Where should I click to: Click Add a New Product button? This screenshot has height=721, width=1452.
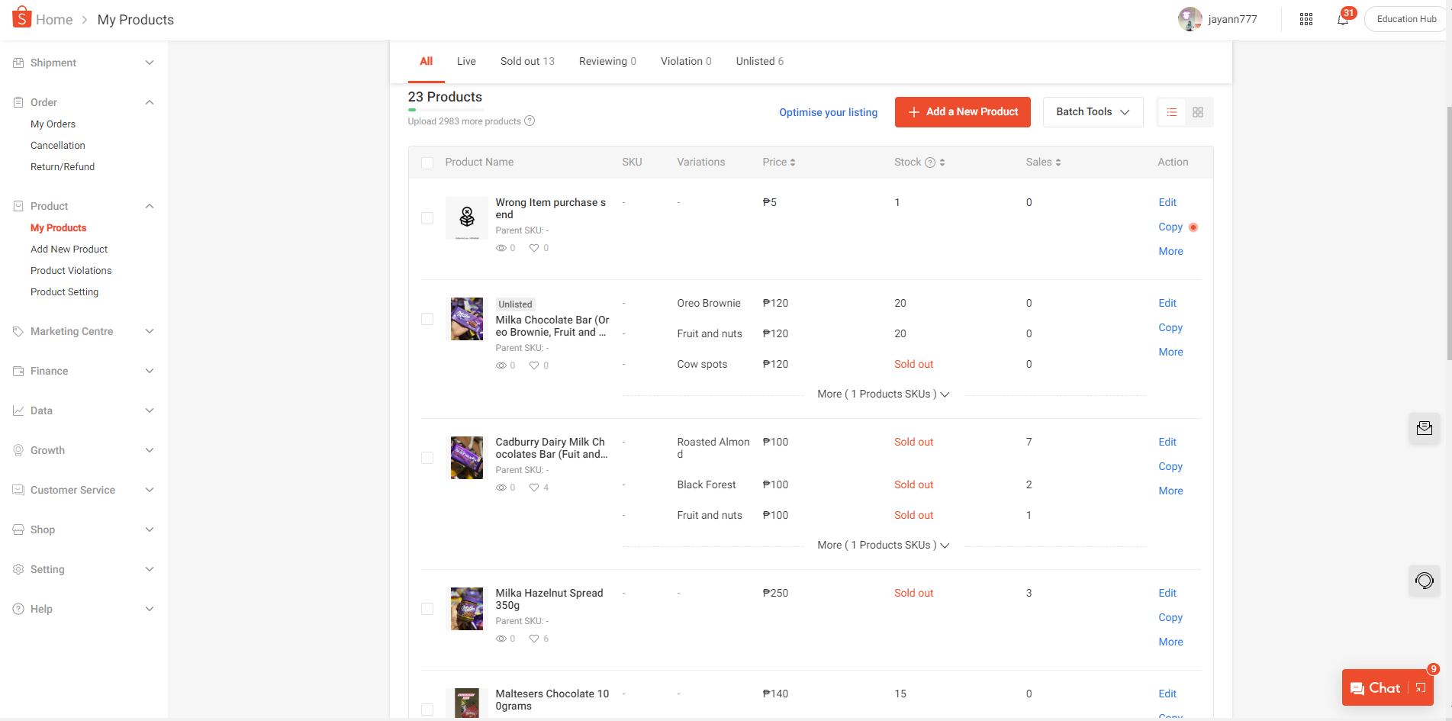pos(962,112)
